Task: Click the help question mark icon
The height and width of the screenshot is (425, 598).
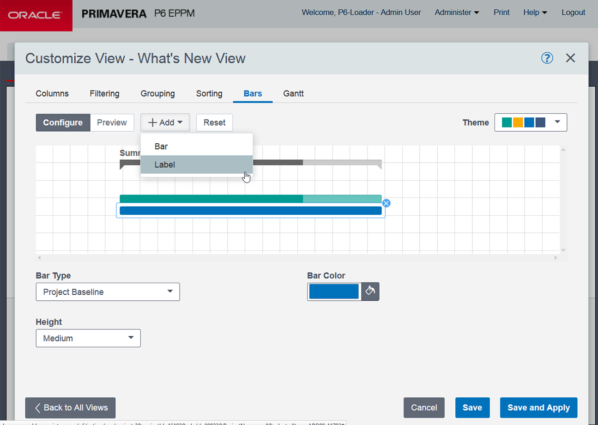Action: pos(547,58)
